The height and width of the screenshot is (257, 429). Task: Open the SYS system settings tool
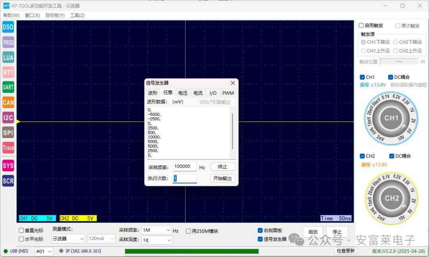(8, 165)
